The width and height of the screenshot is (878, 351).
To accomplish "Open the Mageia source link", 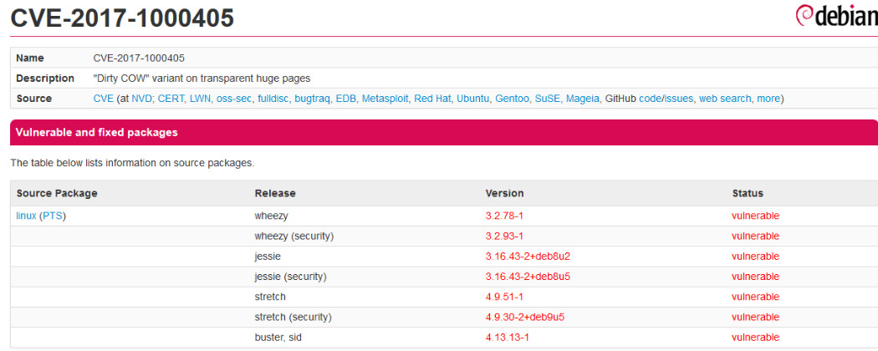I will [x=583, y=99].
